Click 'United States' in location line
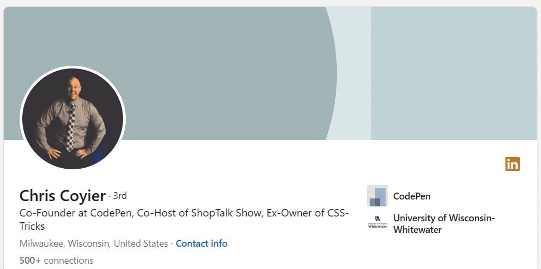The height and width of the screenshot is (269, 541). 141,244
